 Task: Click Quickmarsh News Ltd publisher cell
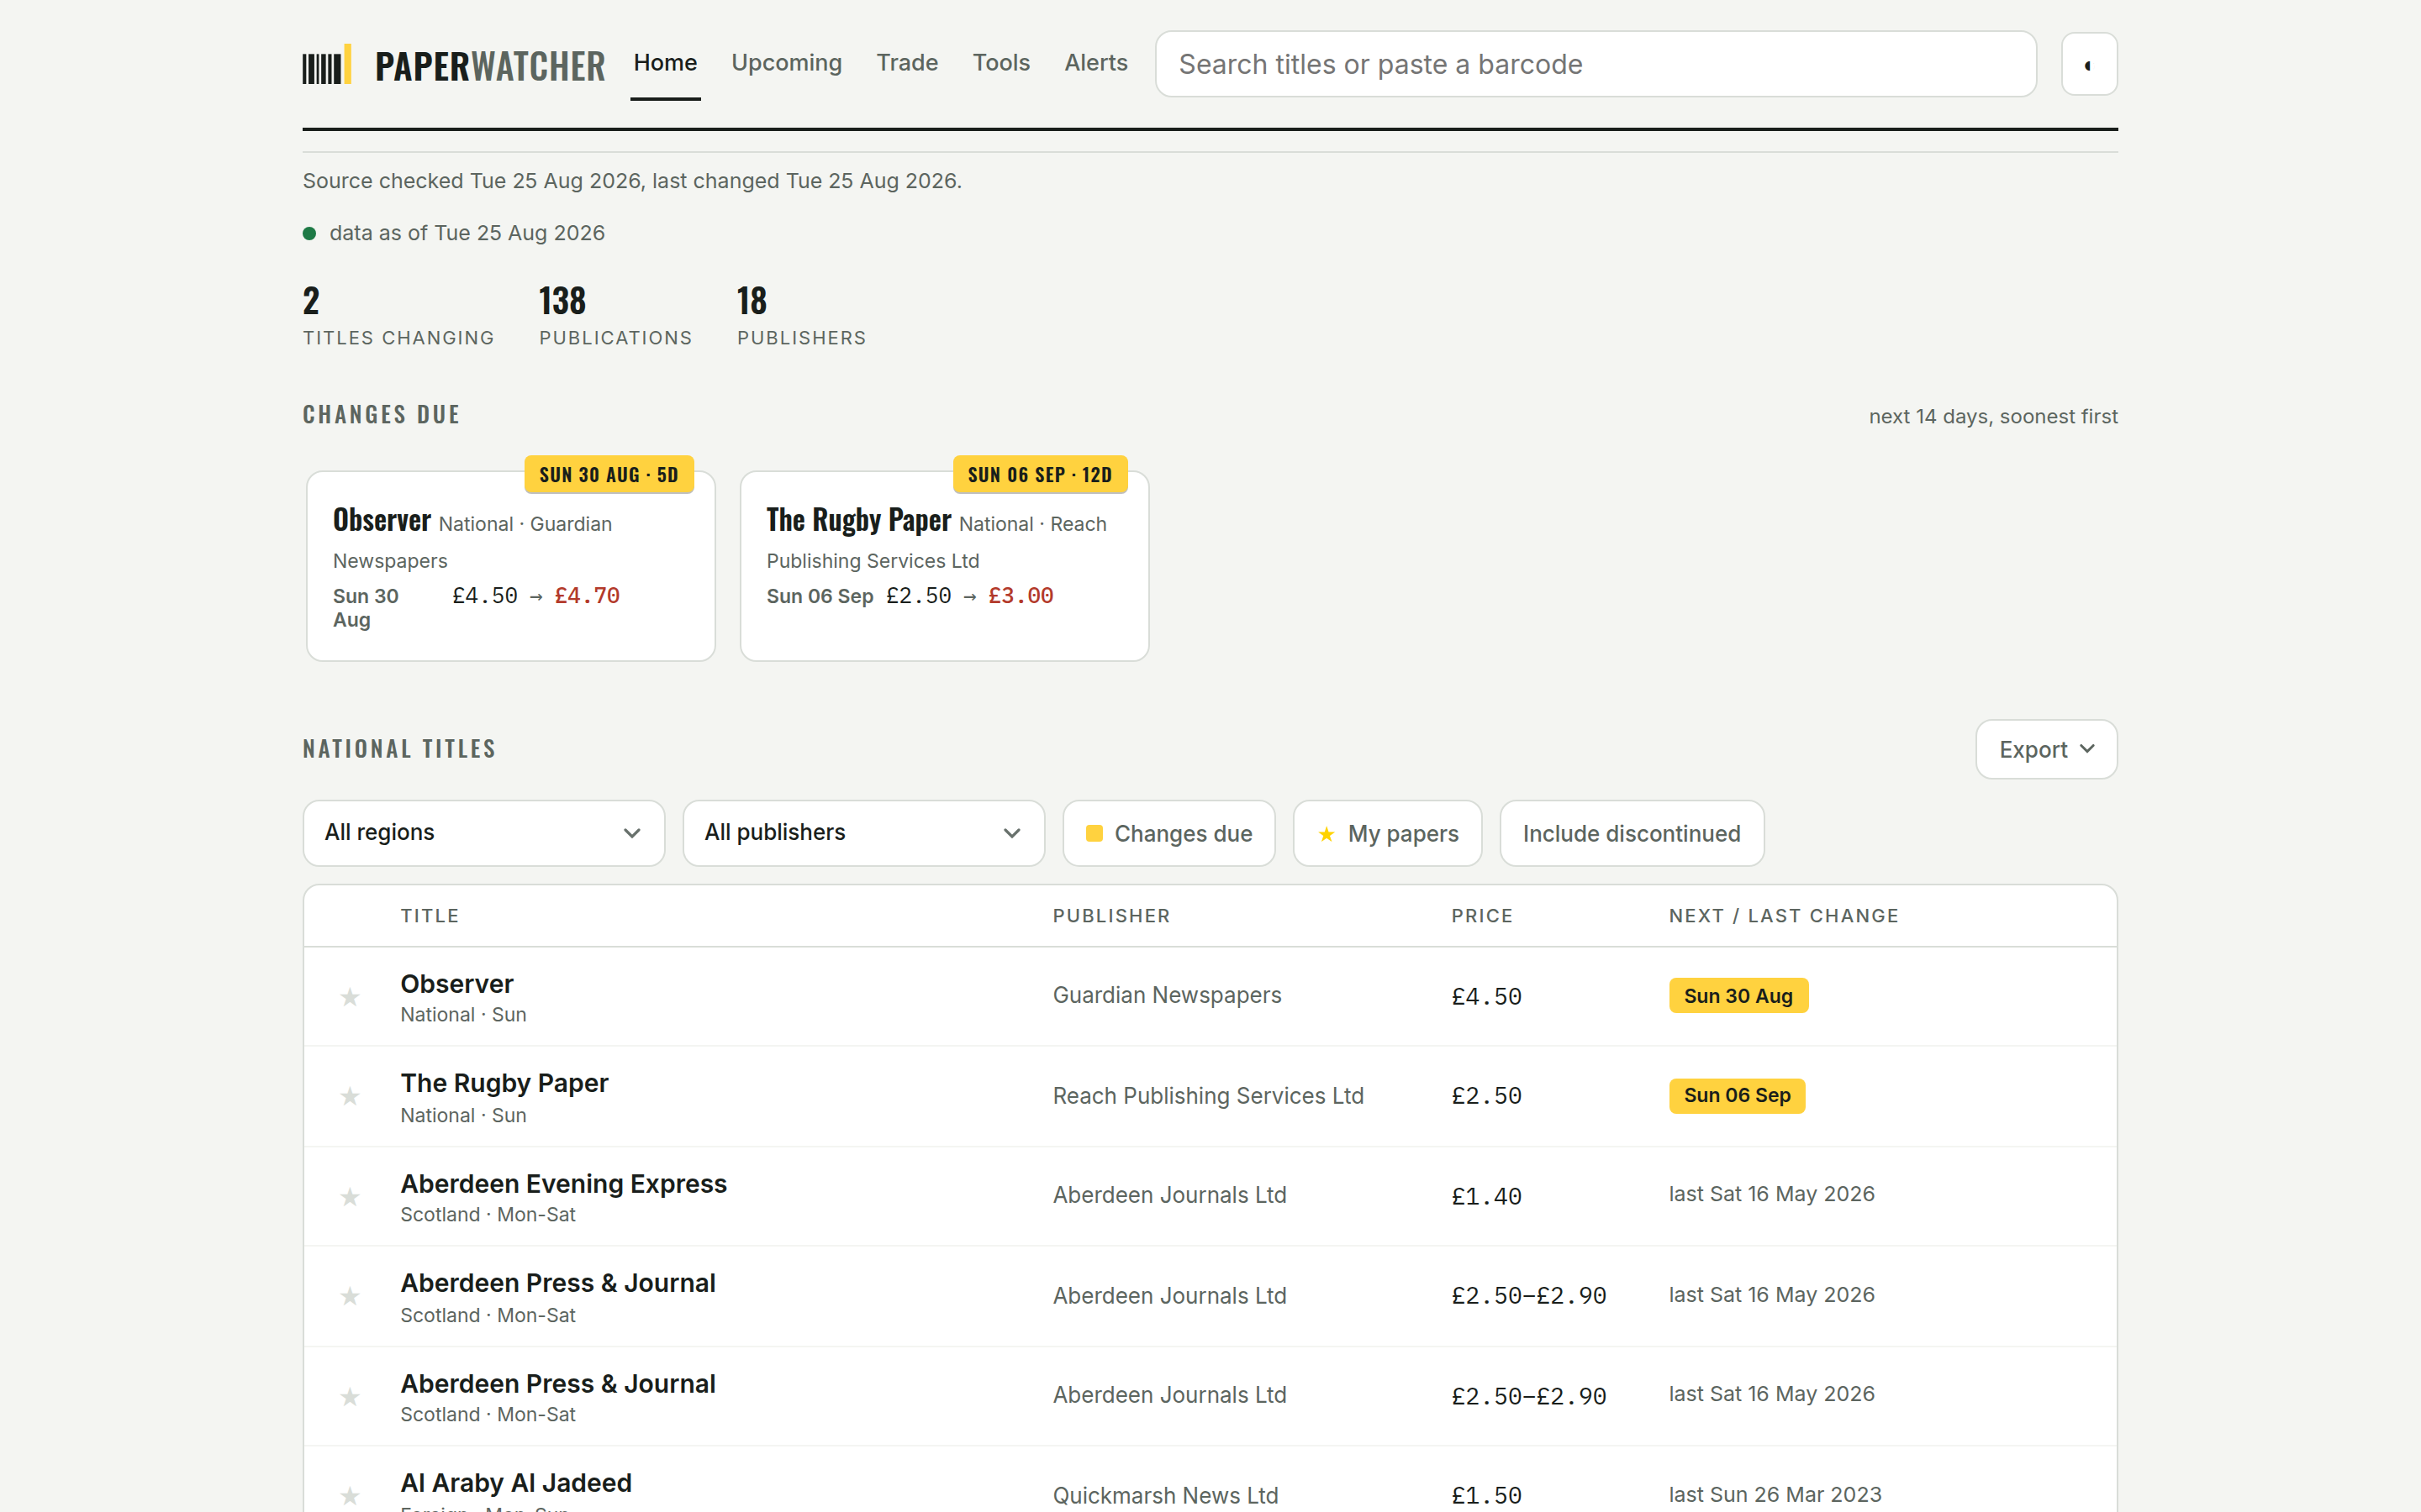coord(1165,1496)
